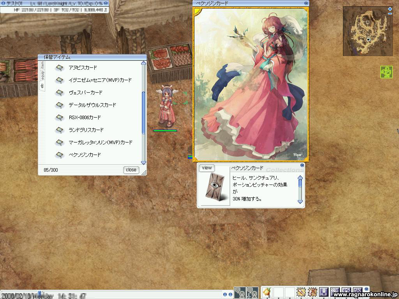This screenshot has width=399, height=299.
Task: Use the orange fruit item in hotkey bar
Action: tap(267, 292)
